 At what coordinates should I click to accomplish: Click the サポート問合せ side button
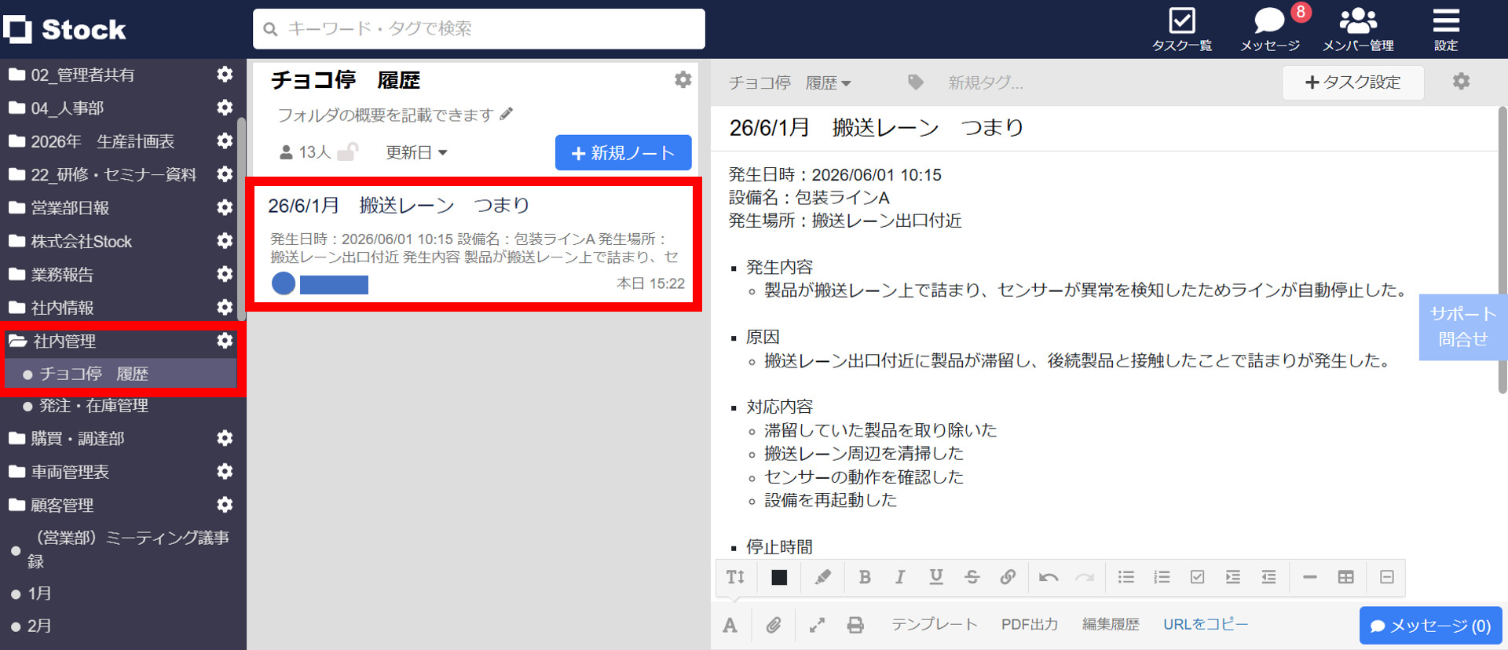[1462, 327]
